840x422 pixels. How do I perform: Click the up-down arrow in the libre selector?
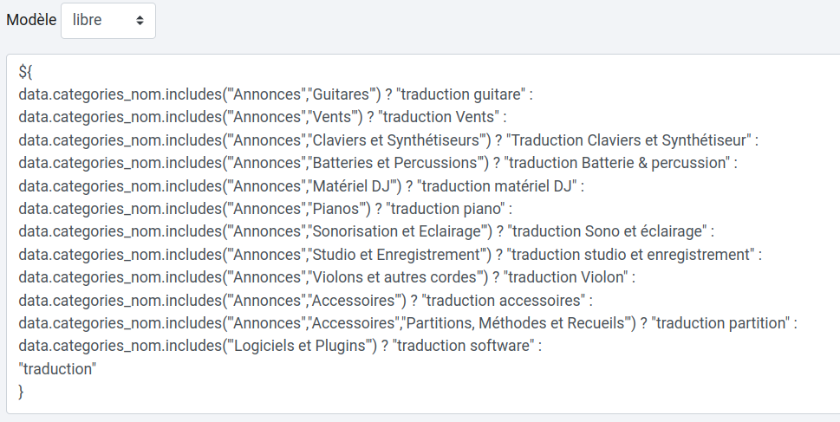tap(140, 20)
